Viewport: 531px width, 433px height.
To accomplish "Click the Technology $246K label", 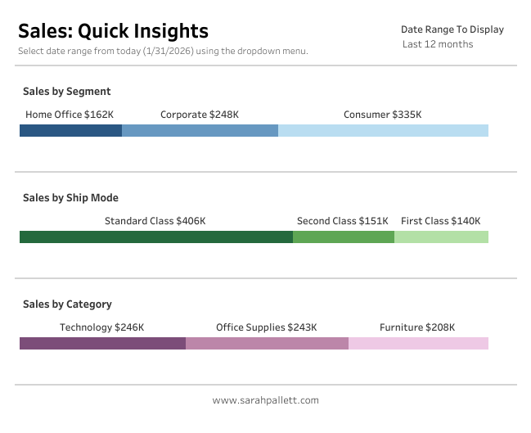I will pos(101,327).
